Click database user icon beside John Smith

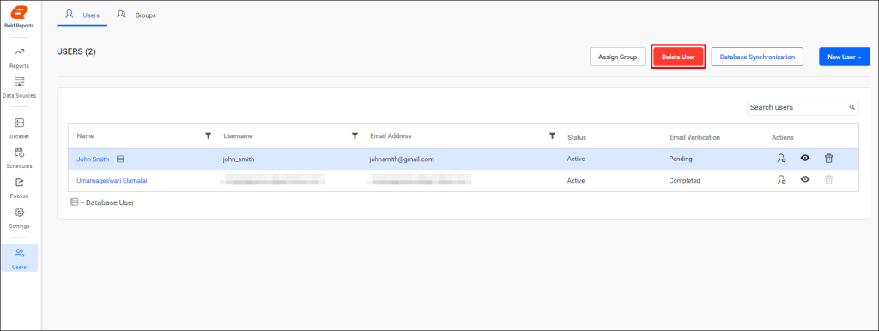(120, 159)
